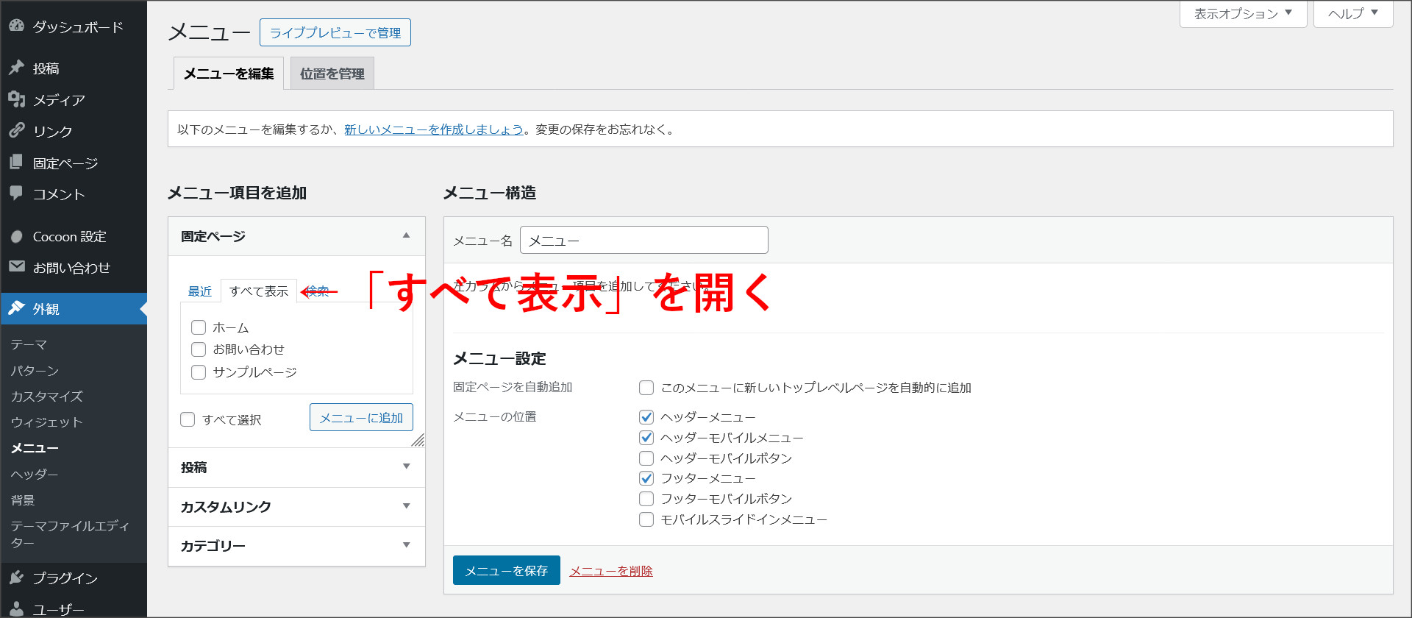Check フッターモバイルボタン location
1412x618 pixels.
click(x=646, y=499)
